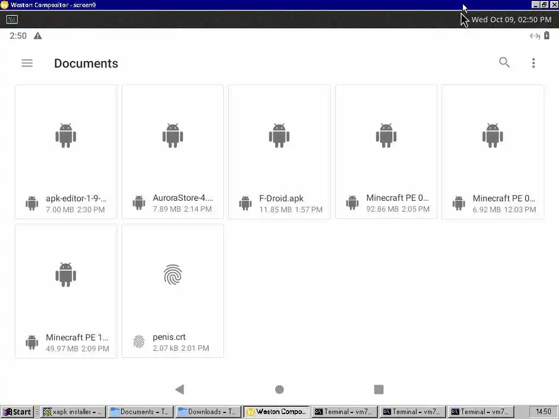Click small Android icon beside Minecraft PE 1
Image resolution: width=559 pixels, height=419 pixels.
(32, 343)
